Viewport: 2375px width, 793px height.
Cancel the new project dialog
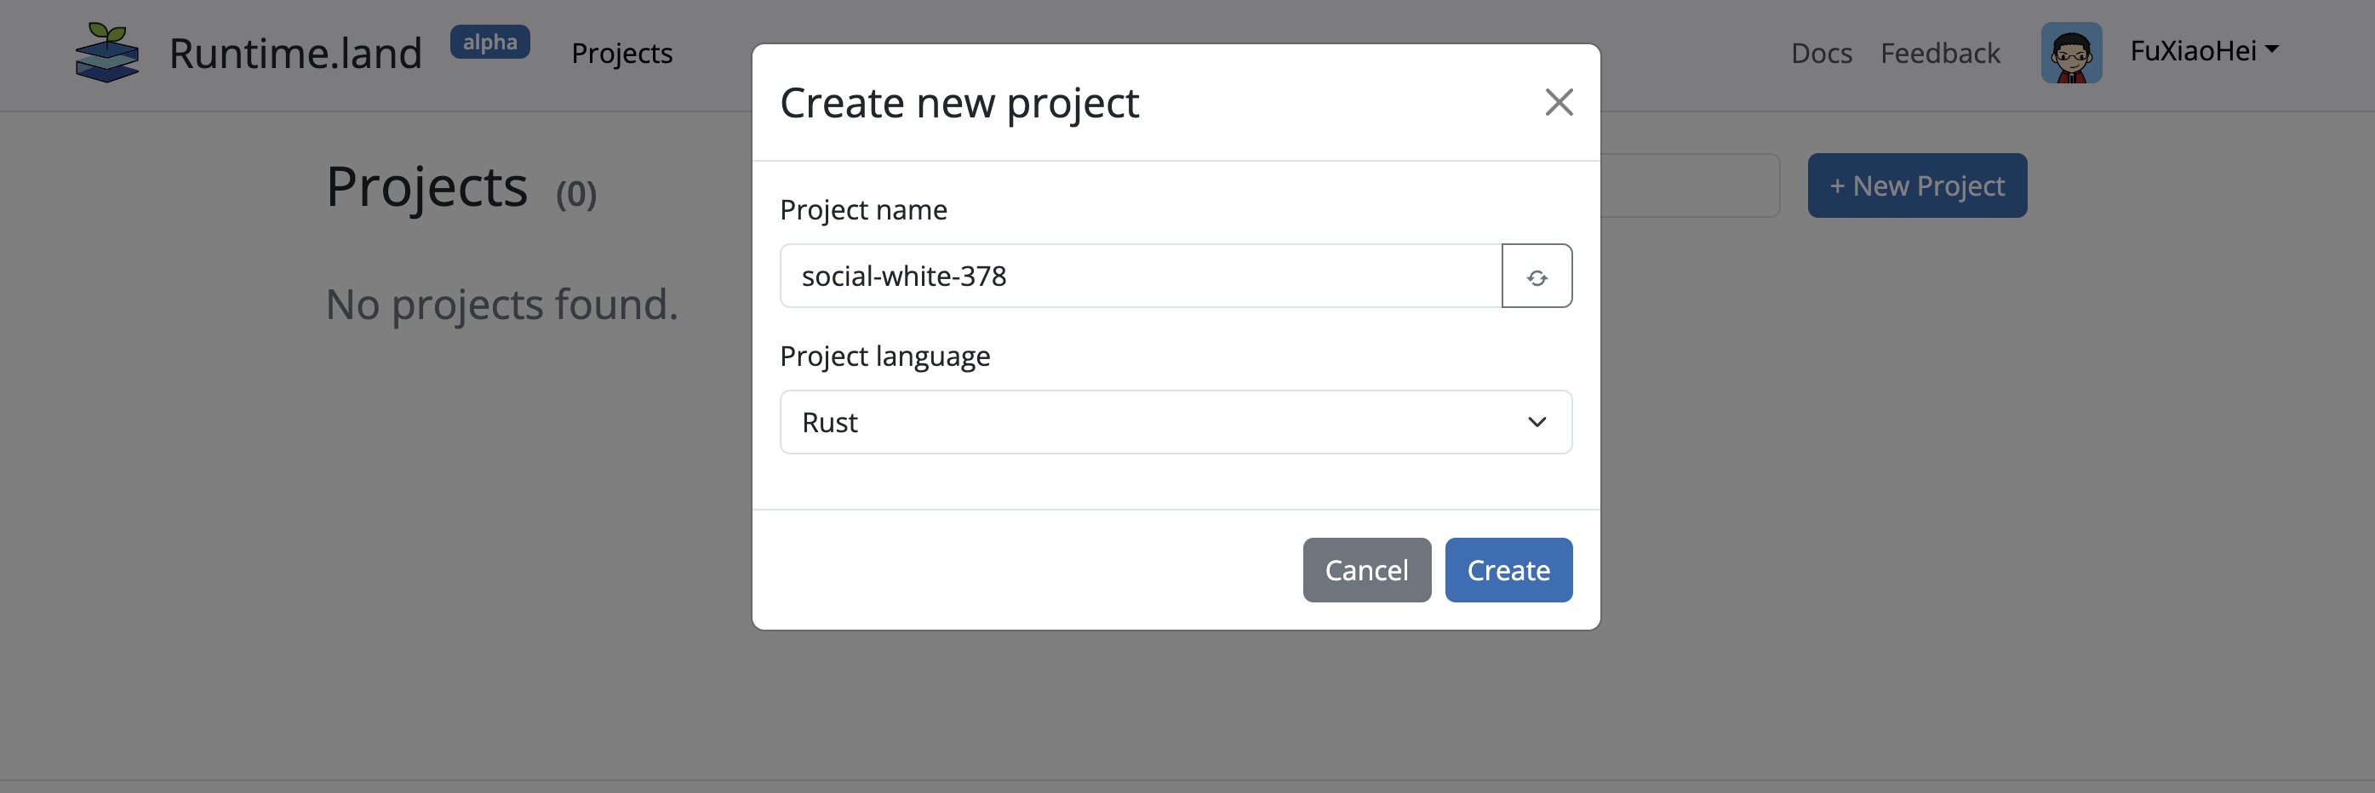1366,569
